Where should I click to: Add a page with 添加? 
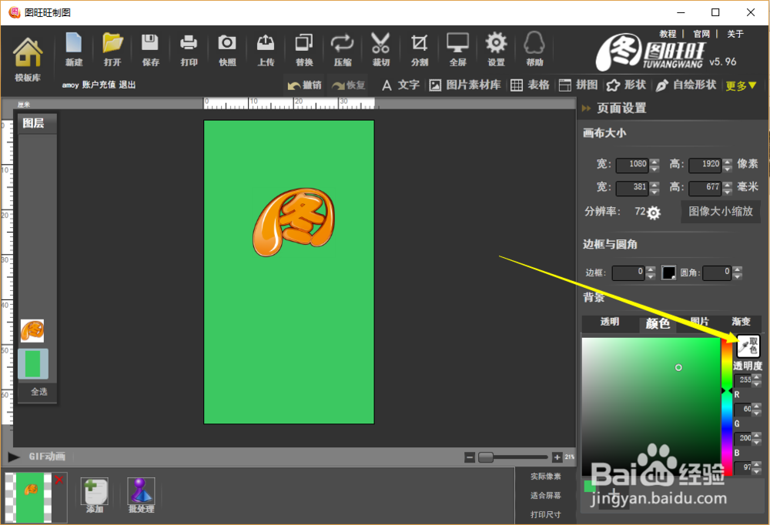(94, 495)
